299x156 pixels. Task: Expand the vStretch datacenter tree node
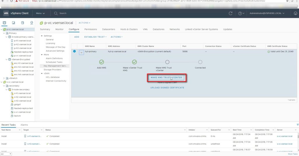4,78
